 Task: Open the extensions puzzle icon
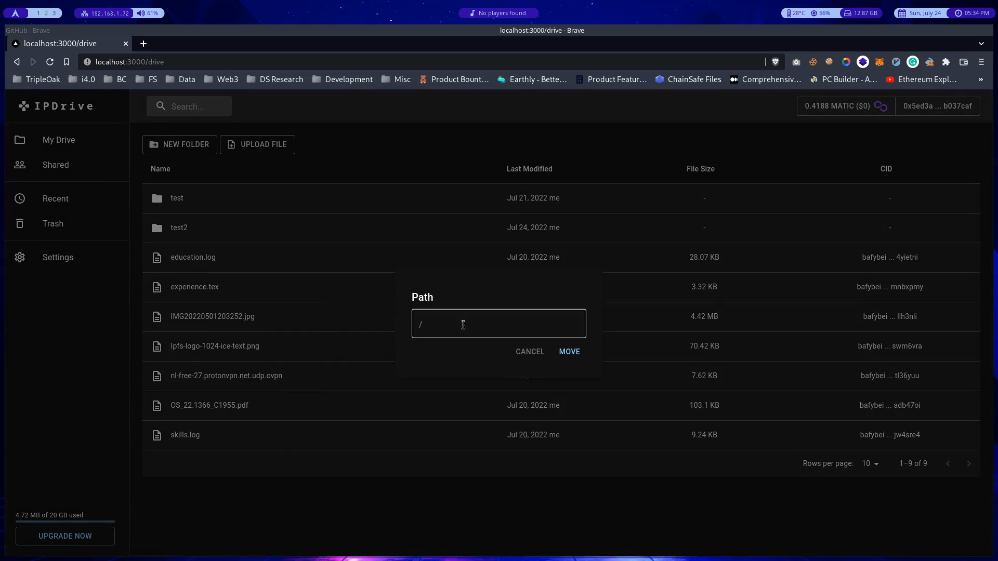coord(946,62)
